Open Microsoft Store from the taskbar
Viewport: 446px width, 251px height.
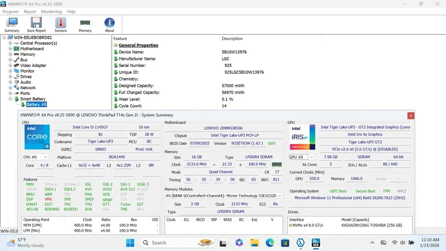pos(285,243)
